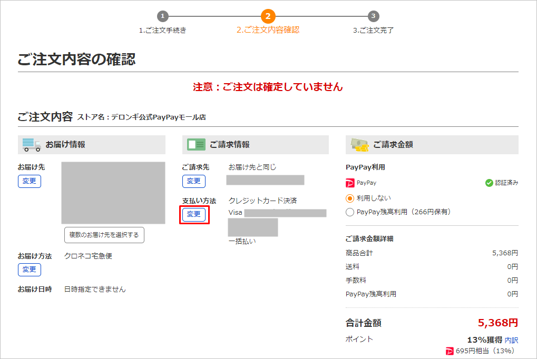This screenshot has height=359, width=537.
Task: Click 合計金額 label
Action: pos(364,323)
